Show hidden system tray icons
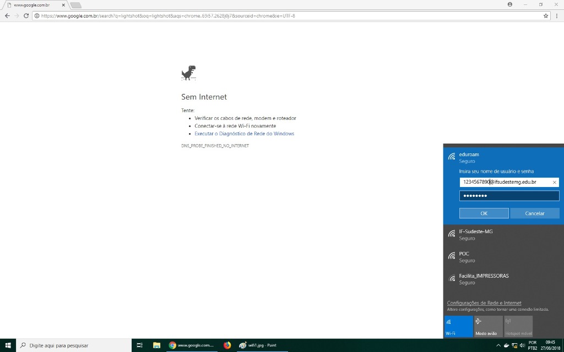564x352 pixels. tap(498, 345)
